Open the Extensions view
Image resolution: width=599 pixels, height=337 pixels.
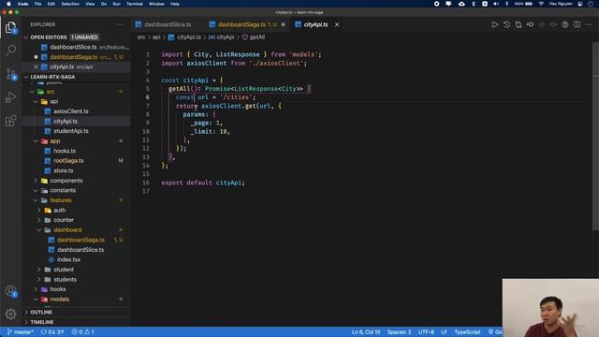click(x=10, y=121)
